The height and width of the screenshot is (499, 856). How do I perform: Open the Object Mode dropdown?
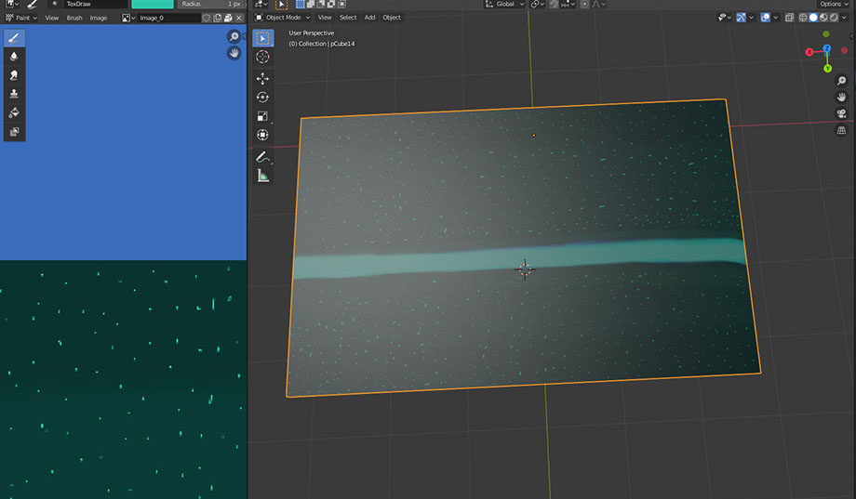point(285,18)
